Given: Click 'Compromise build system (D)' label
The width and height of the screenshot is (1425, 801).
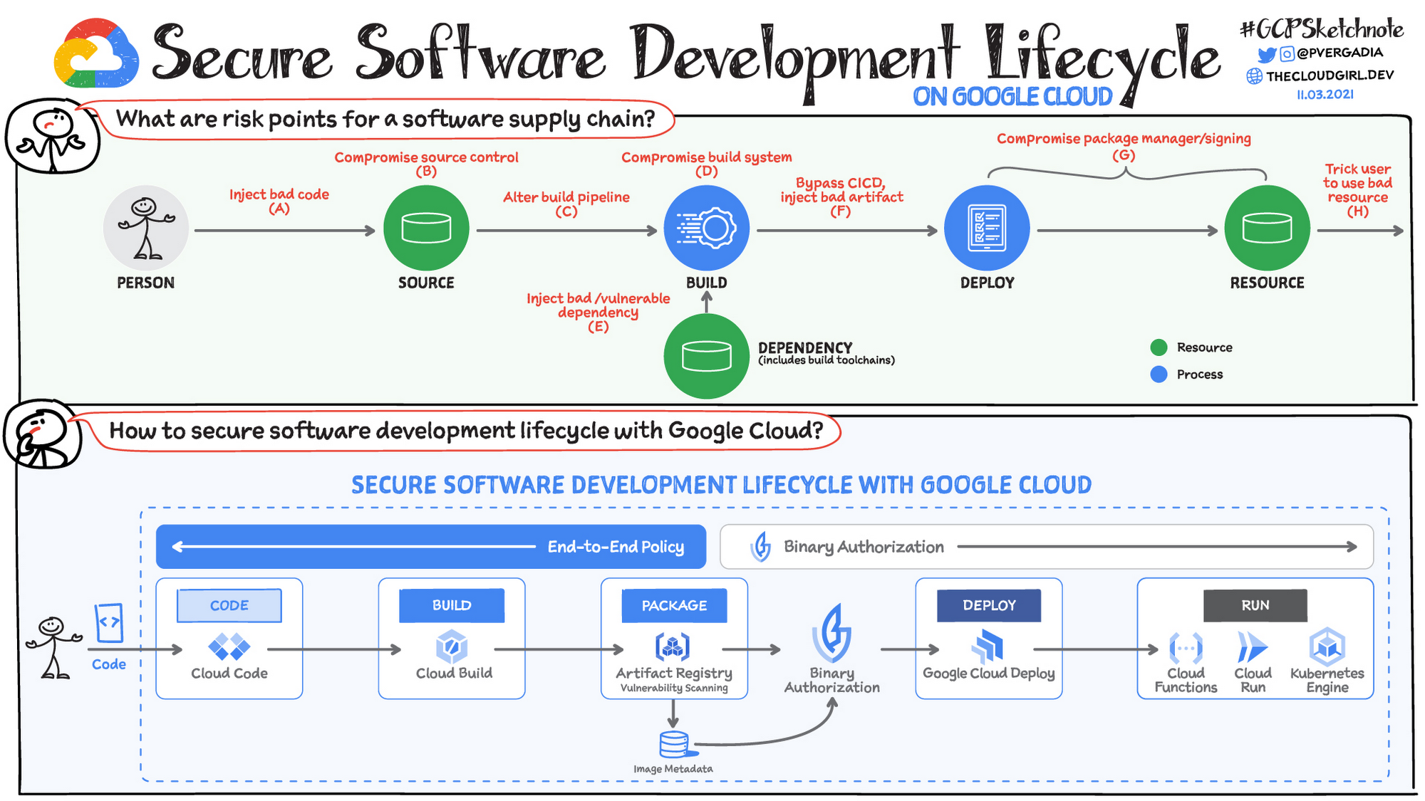Looking at the screenshot, I should (x=707, y=164).
